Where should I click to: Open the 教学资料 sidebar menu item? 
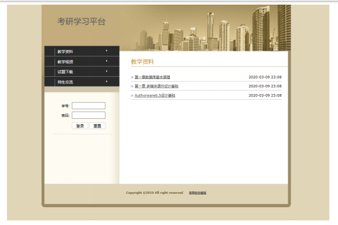tap(65, 52)
